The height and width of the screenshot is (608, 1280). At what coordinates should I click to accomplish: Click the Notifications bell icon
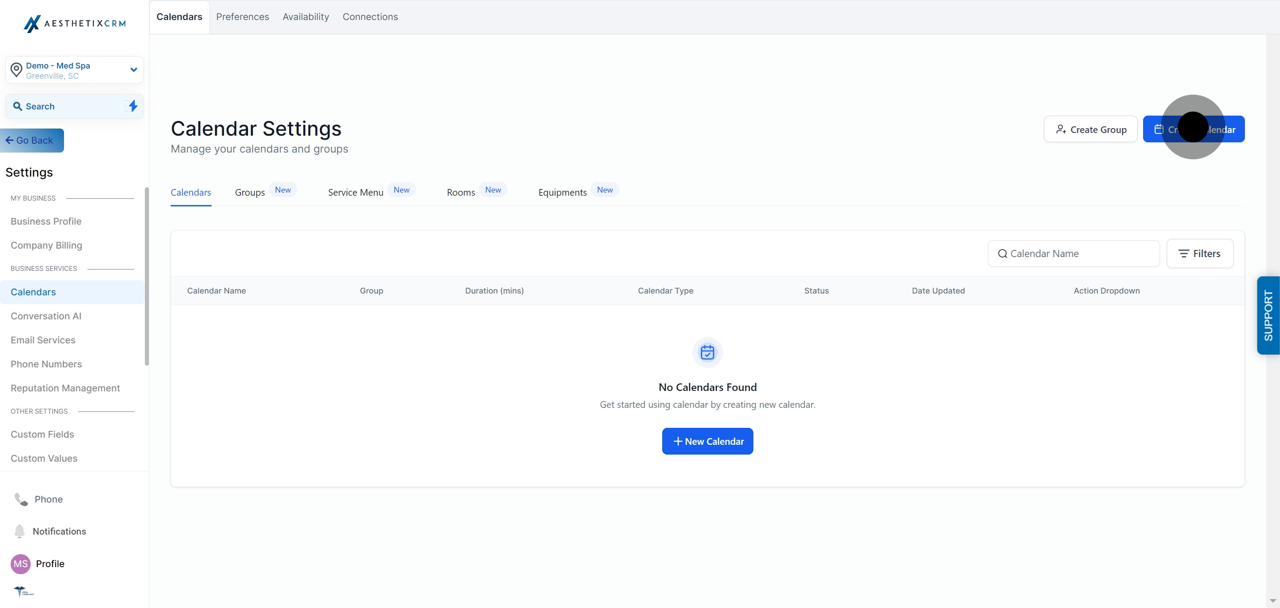pos(19,531)
